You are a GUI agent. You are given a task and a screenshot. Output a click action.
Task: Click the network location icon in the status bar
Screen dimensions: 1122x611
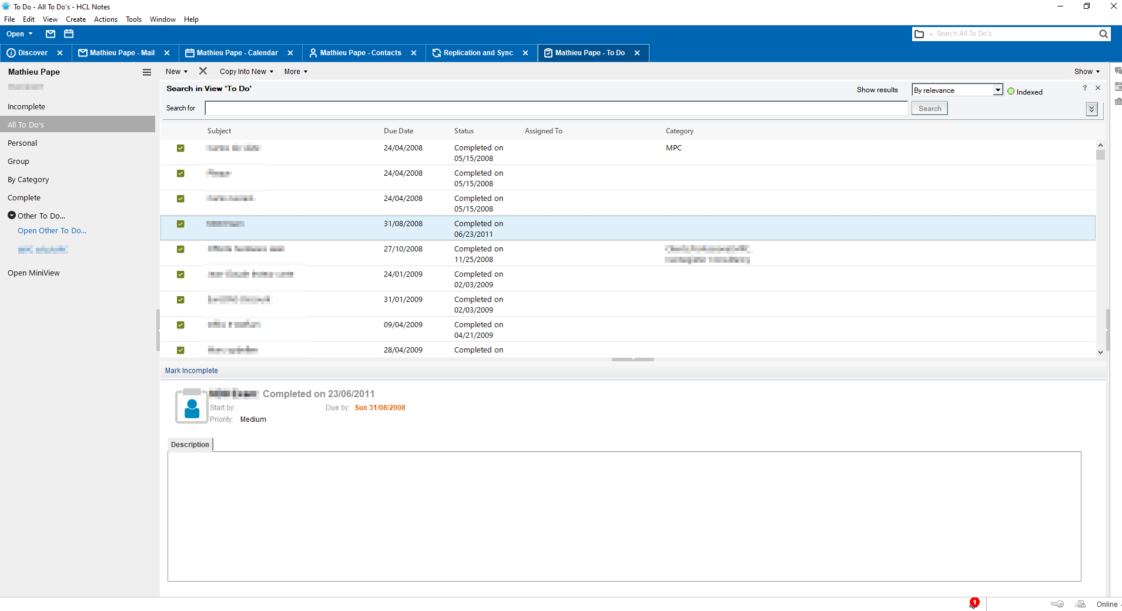(x=1080, y=604)
